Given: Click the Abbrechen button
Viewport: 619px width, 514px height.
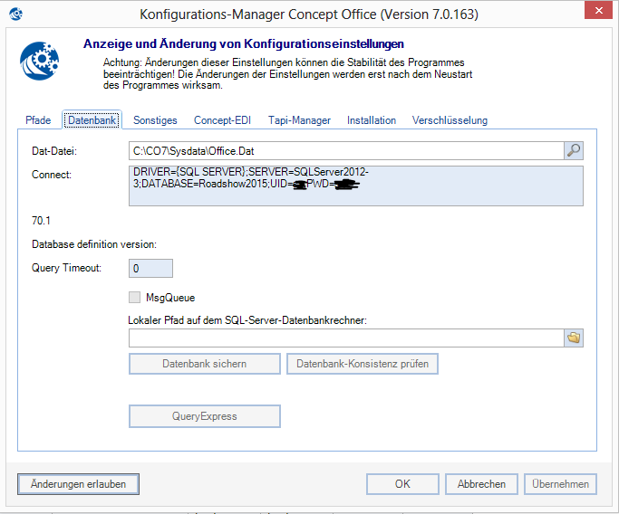Looking at the screenshot, I should (x=481, y=484).
